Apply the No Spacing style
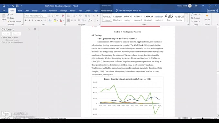 (x=117, y=18)
